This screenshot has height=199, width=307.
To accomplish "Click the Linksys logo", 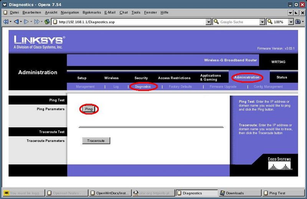I will [x=40, y=42].
